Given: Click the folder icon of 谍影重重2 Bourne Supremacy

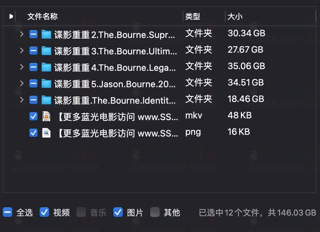Looking at the screenshot, I should (46, 34).
